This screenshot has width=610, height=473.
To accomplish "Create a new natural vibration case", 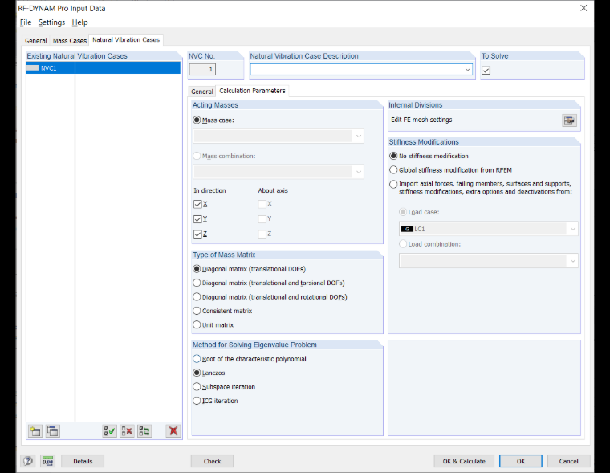I will 35,431.
